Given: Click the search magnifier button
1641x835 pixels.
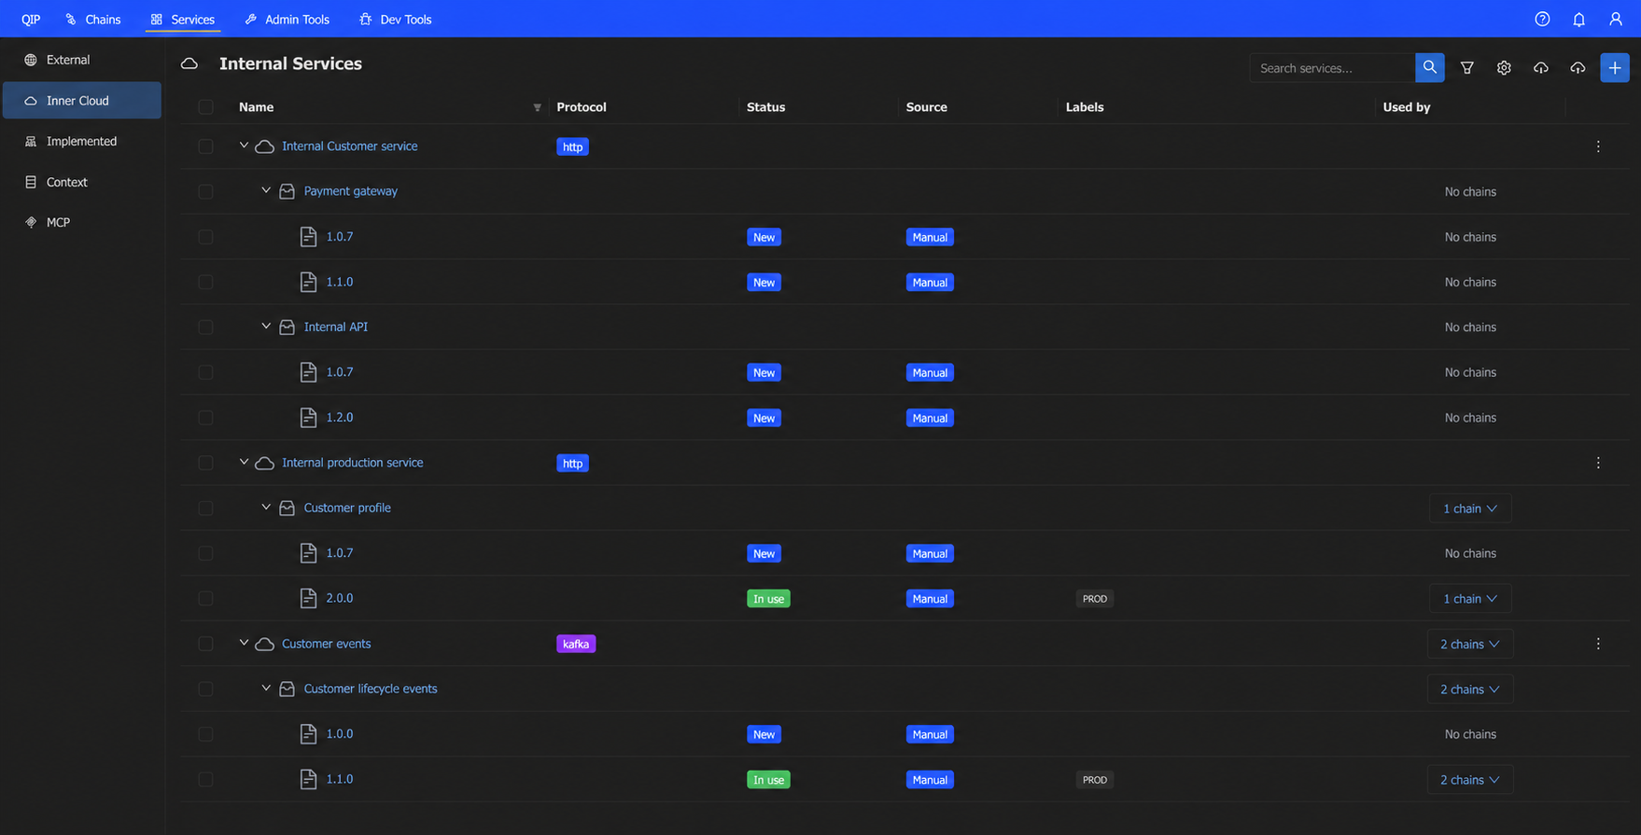Looking at the screenshot, I should pos(1429,67).
